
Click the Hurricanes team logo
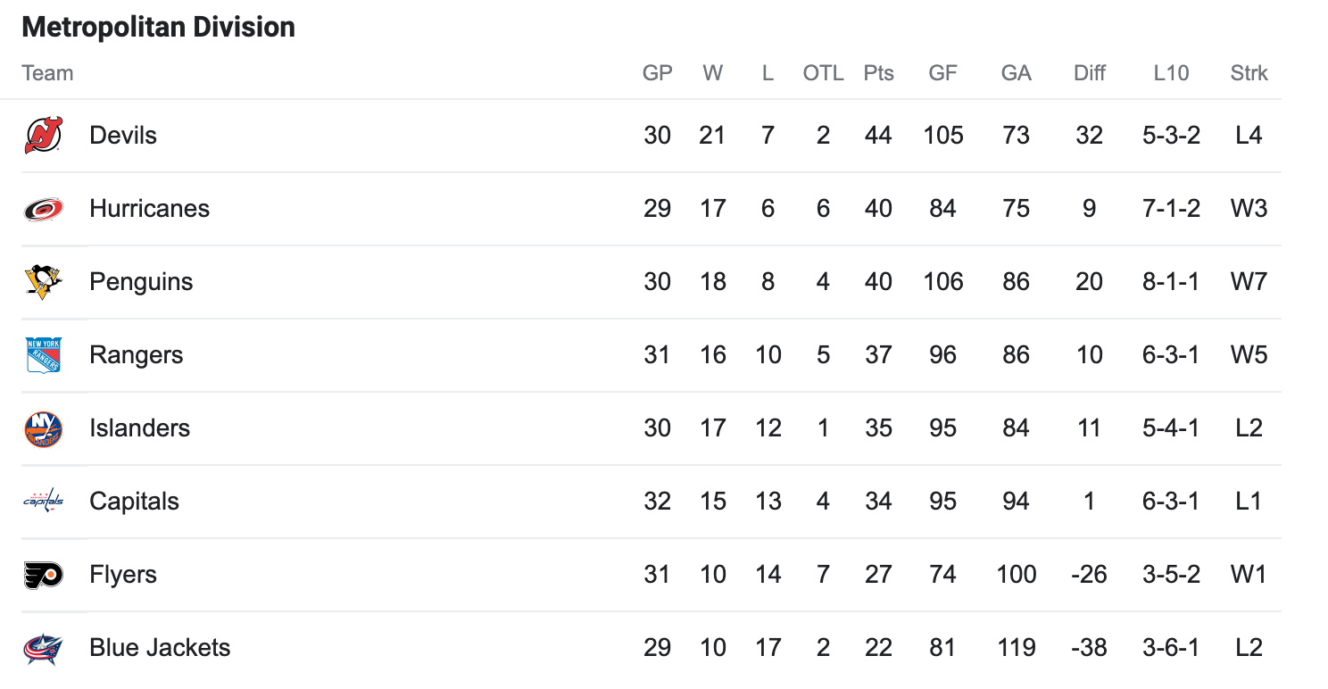[x=43, y=209]
